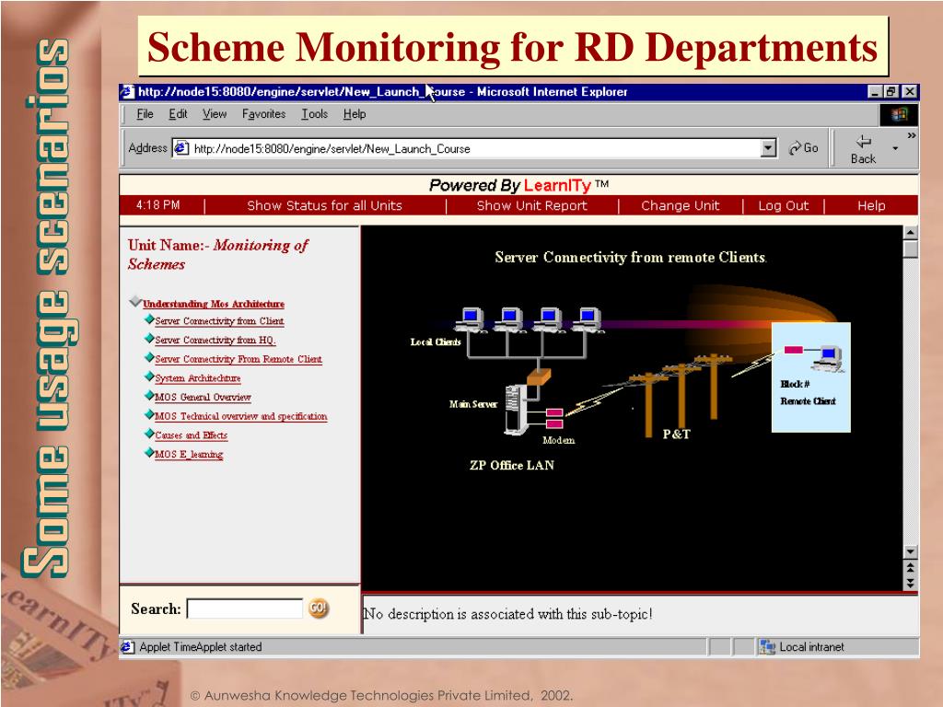This screenshot has width=943, height=707.
Task: Click the status bar page icon
Action: [127, 647]
